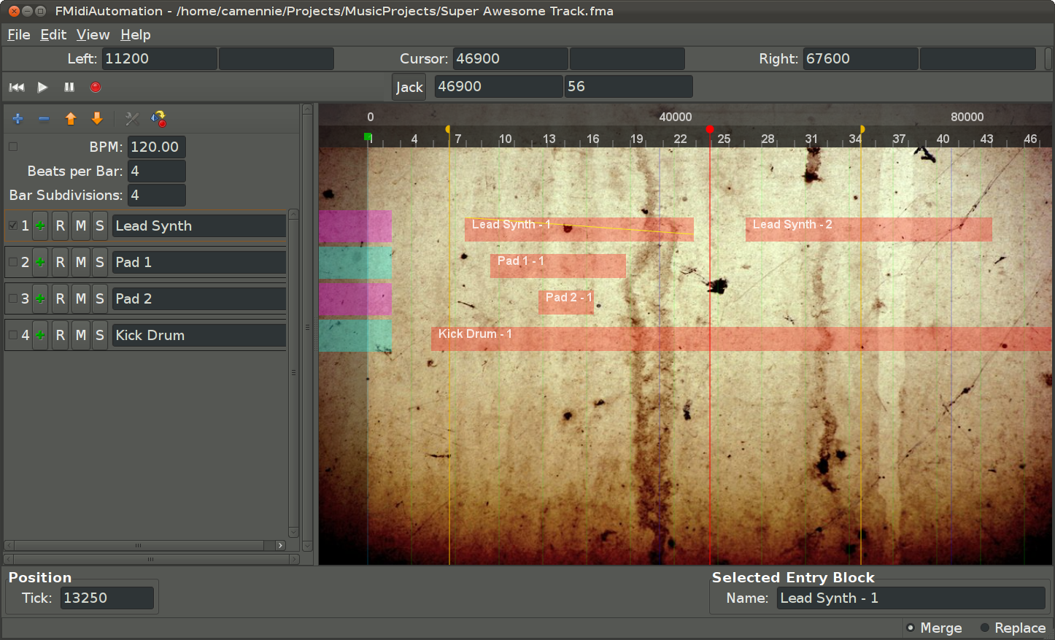Screen dimensions: 1055x640
Task: Open the Help menu
Action: coord(136,34)
